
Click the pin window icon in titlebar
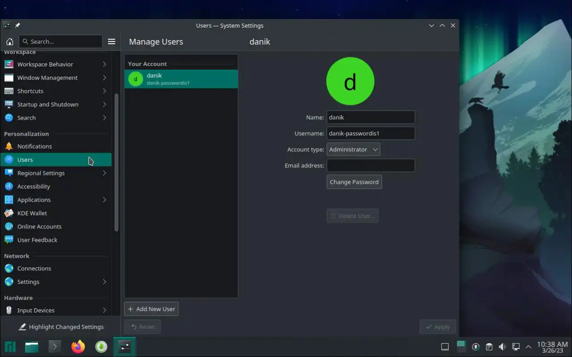click(x=18, y=25)
